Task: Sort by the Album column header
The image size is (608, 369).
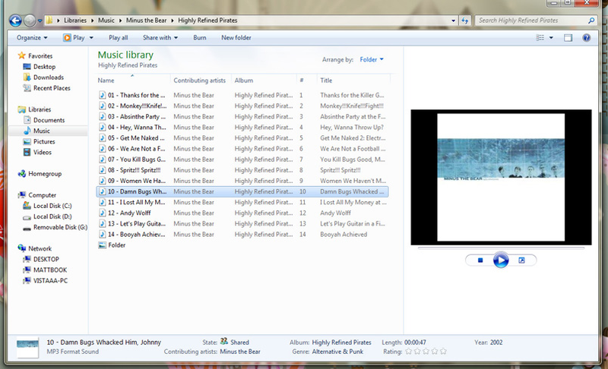Action: tap(243, 80)
